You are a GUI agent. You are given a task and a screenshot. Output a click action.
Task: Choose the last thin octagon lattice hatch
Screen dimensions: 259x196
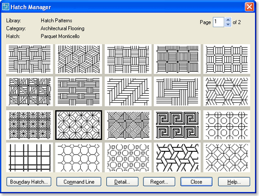click(x=227, y=157)
